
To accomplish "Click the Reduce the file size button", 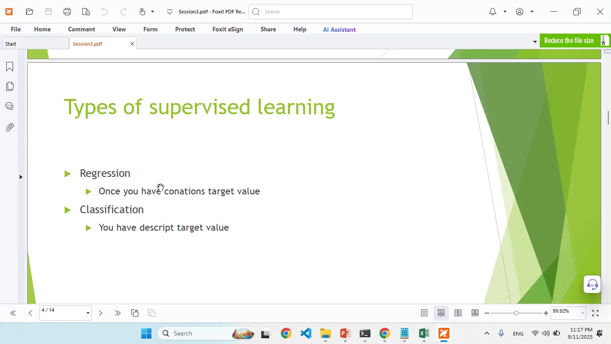I will pos(569,40).
